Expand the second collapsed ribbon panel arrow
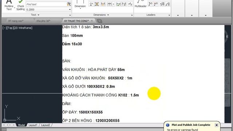This screenshot has height=131, width=233. coord(192,15)
